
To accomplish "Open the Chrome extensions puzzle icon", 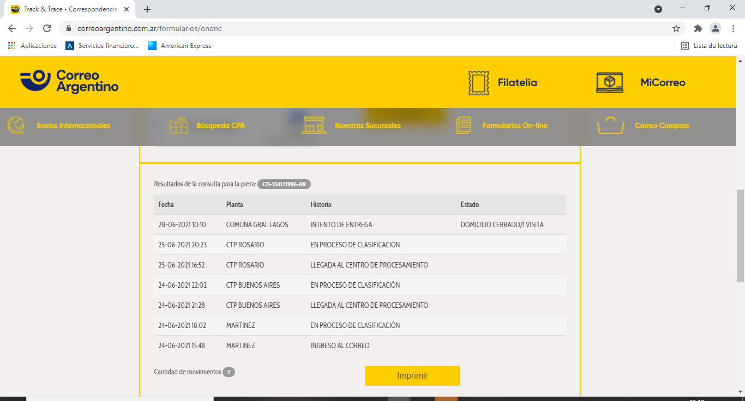I will [x=698, y=28].
